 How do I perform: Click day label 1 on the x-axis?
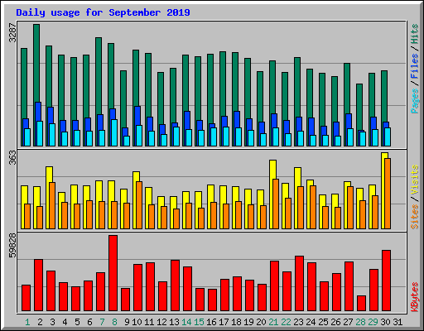[x=27, y=322]
